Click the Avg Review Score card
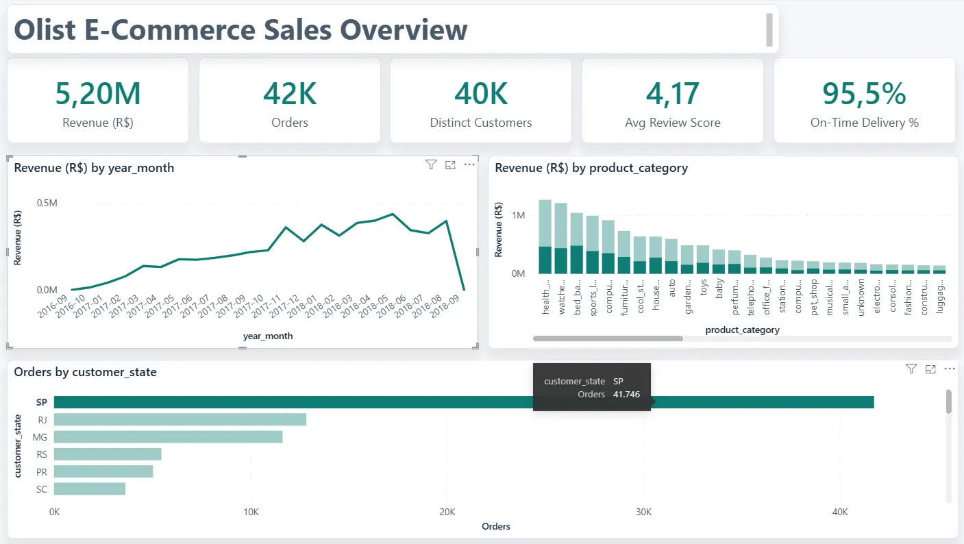Screen dimensions: 964x544 (673, 100)
